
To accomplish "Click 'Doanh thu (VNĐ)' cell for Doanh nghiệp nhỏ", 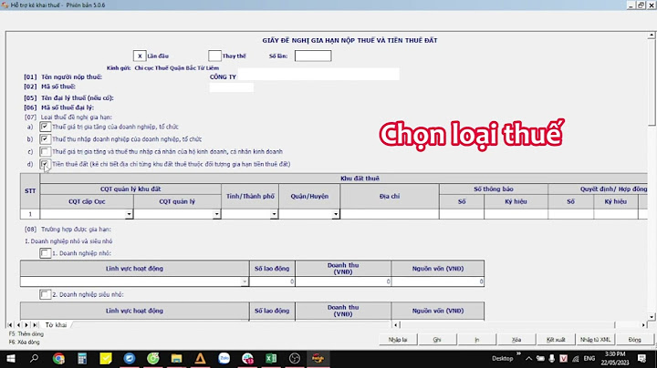I will (343, 281).
